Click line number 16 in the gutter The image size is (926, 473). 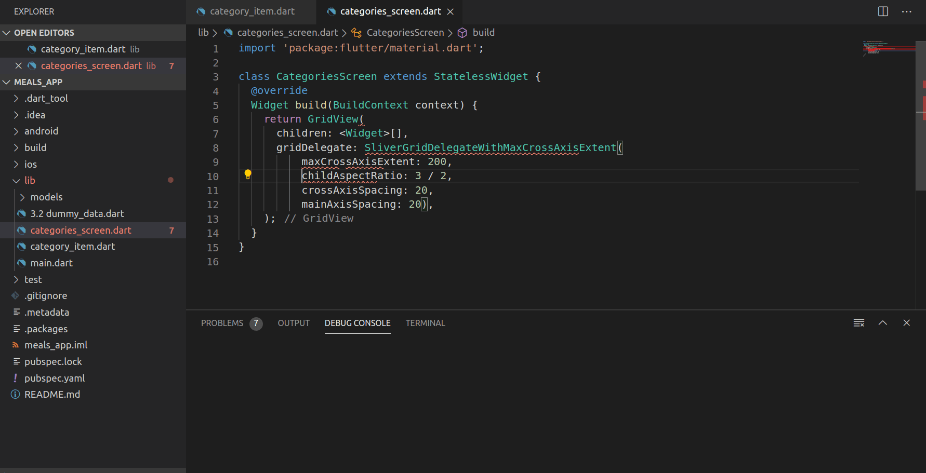pyautogui.click(x=213, y=262)
